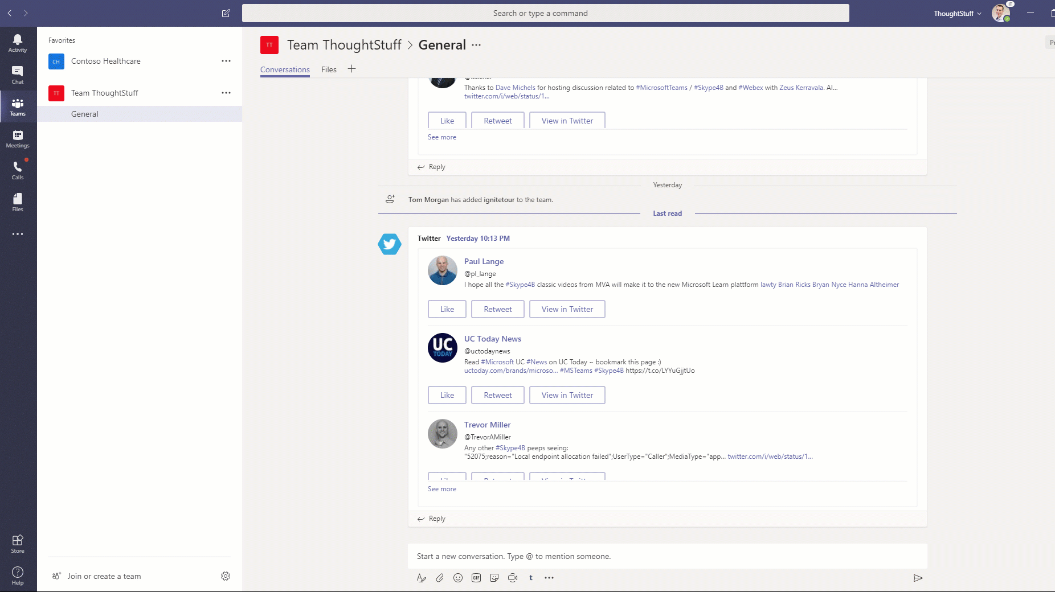Open more compose options ellipsis
Viewport: 1055px width, 592px height.
point(549,578)
